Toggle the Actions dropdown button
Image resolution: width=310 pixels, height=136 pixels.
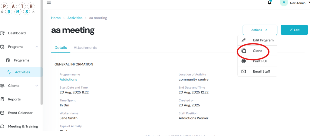tap(260, 30)
